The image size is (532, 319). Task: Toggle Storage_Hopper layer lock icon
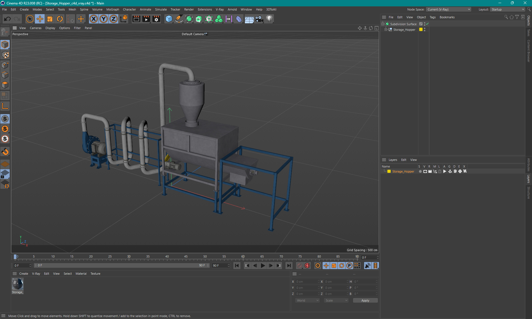point(440,171)
